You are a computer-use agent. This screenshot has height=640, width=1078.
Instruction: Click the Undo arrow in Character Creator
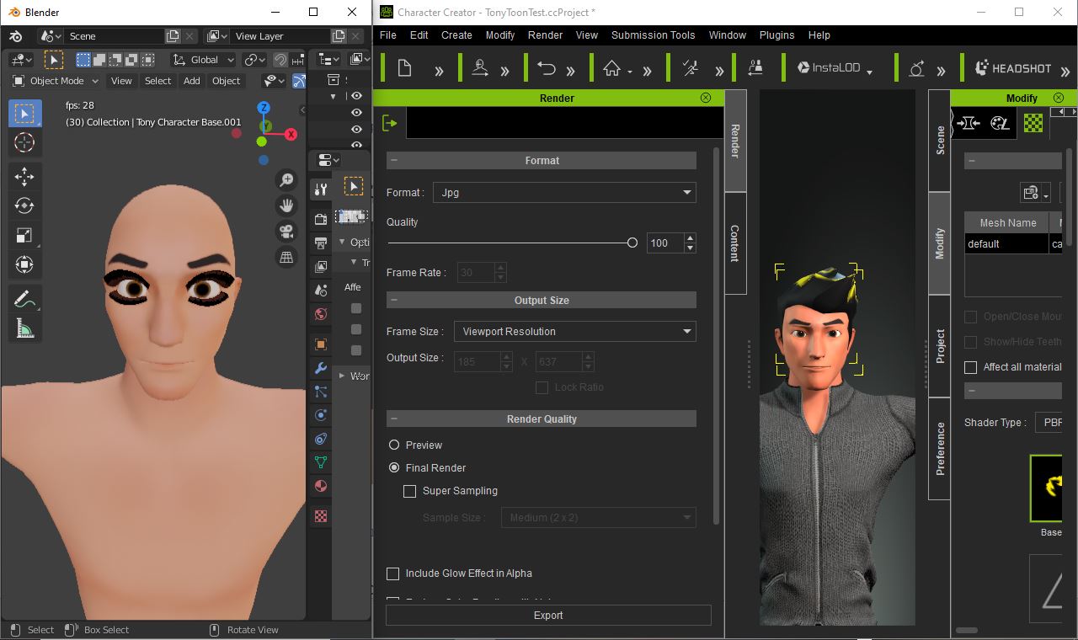click(547, 68)
